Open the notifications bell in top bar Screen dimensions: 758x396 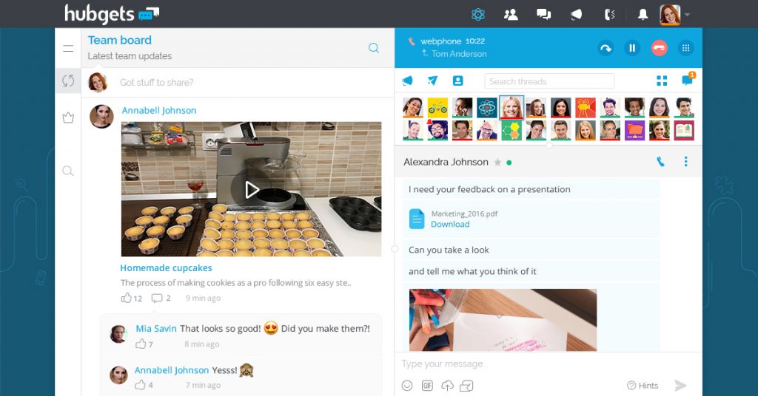click(x=643, y=14)
